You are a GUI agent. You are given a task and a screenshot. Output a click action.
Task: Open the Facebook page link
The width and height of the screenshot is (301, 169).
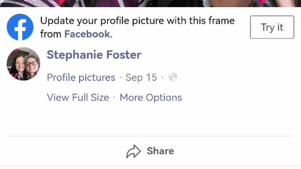click(87, 34)
